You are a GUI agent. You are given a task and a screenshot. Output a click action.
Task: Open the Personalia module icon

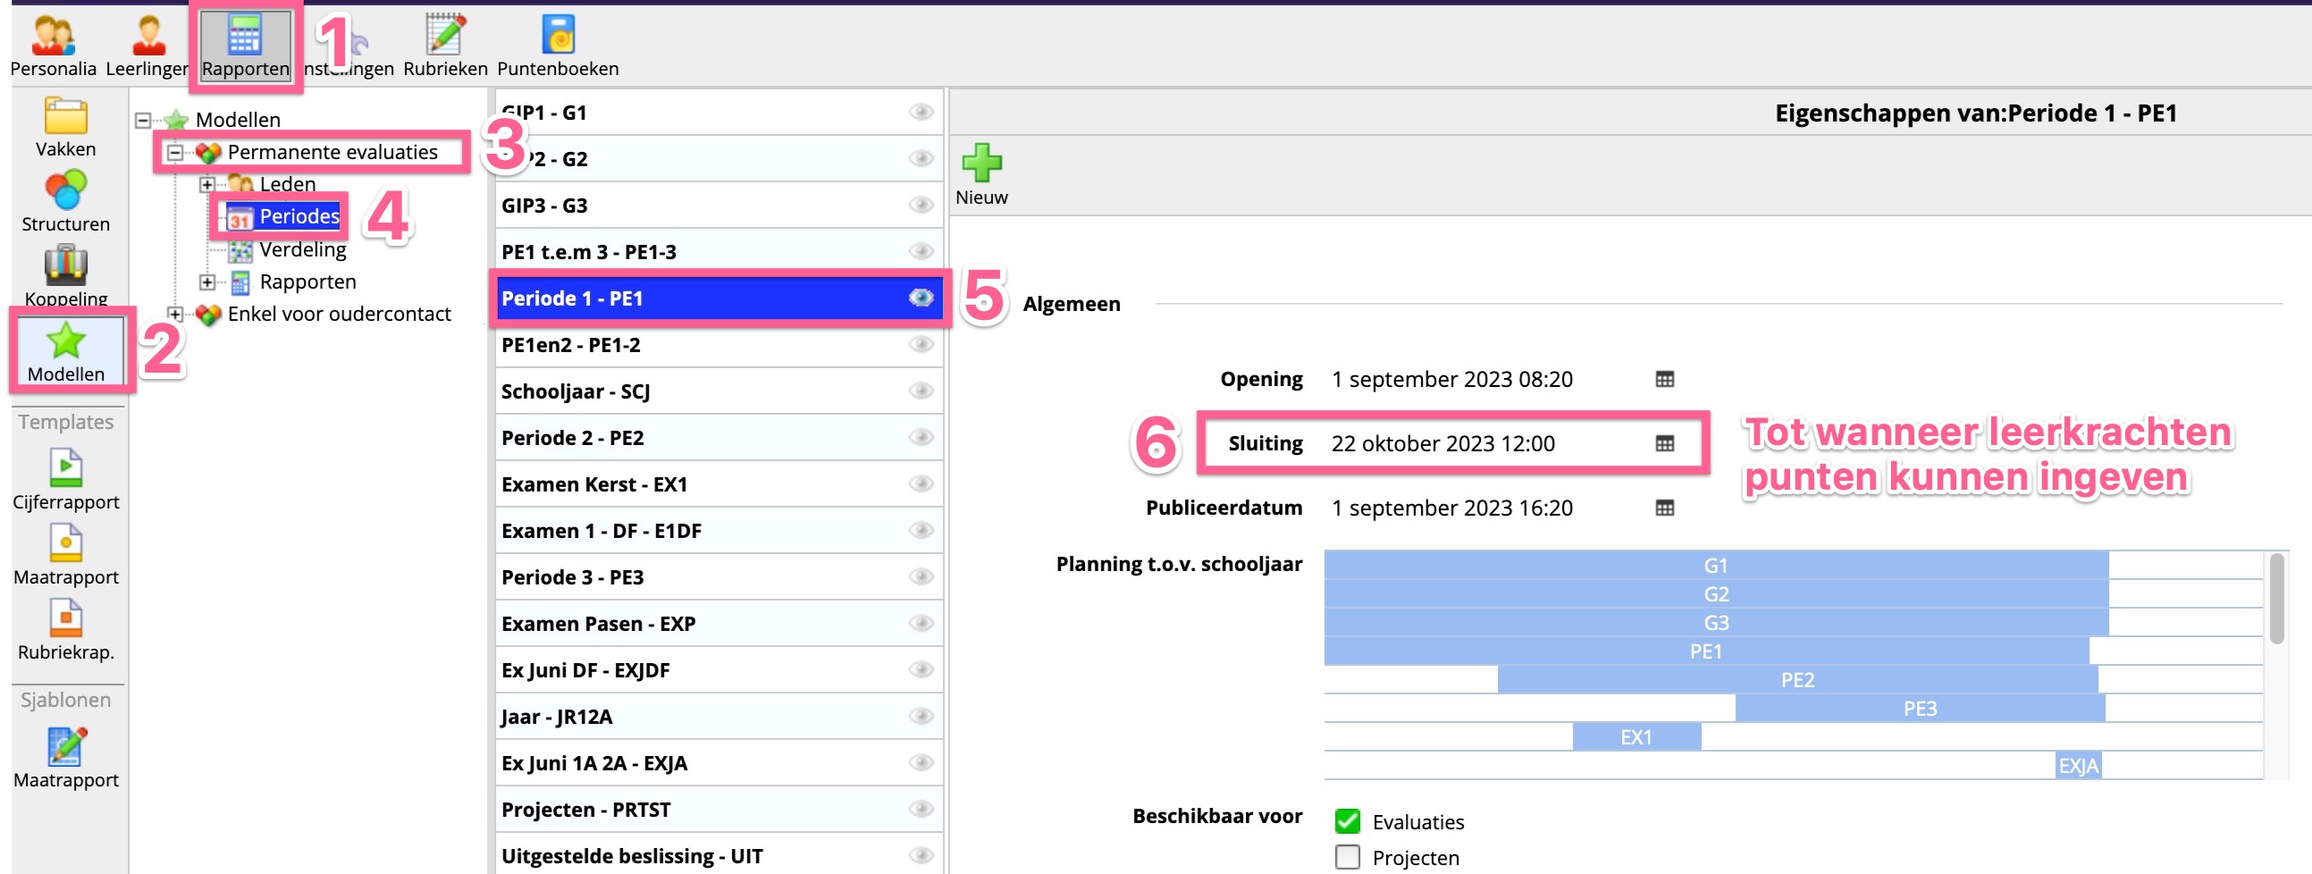53,36
